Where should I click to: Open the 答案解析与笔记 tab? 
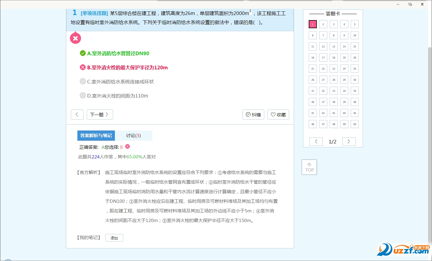pos(96,136)
